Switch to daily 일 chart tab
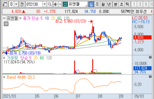 pyautogui.click(x=91, y=4)
